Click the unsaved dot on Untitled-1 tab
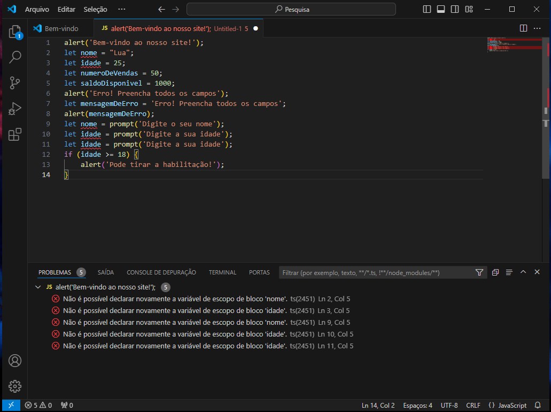Viewport: 551px width, 412px height. [255, 28]
